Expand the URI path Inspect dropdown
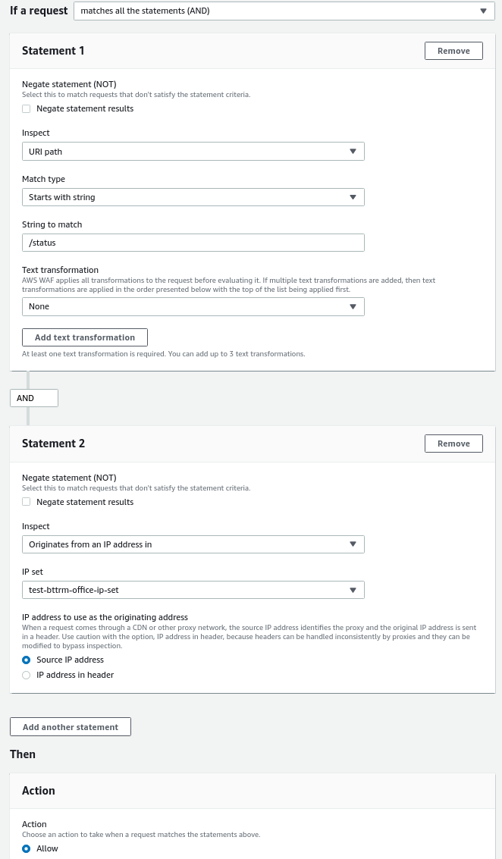Screen dimensions: 502x859 tap(193, 151)
